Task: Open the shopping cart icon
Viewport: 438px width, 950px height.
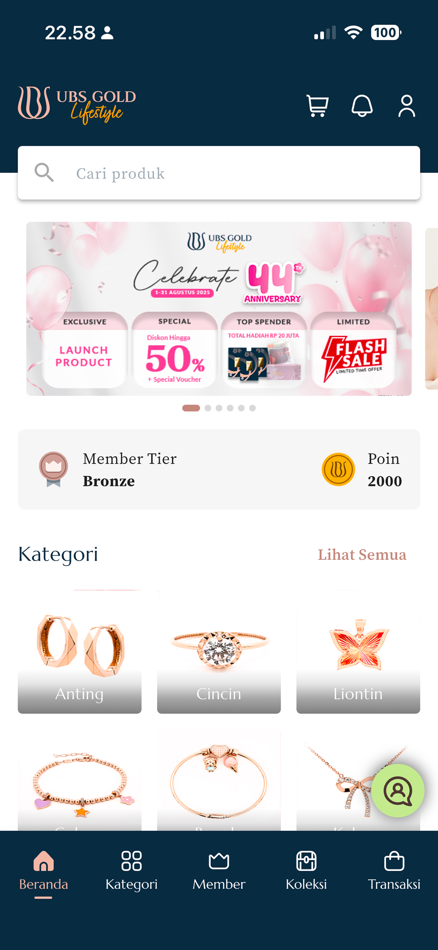Action: [317, 106]
